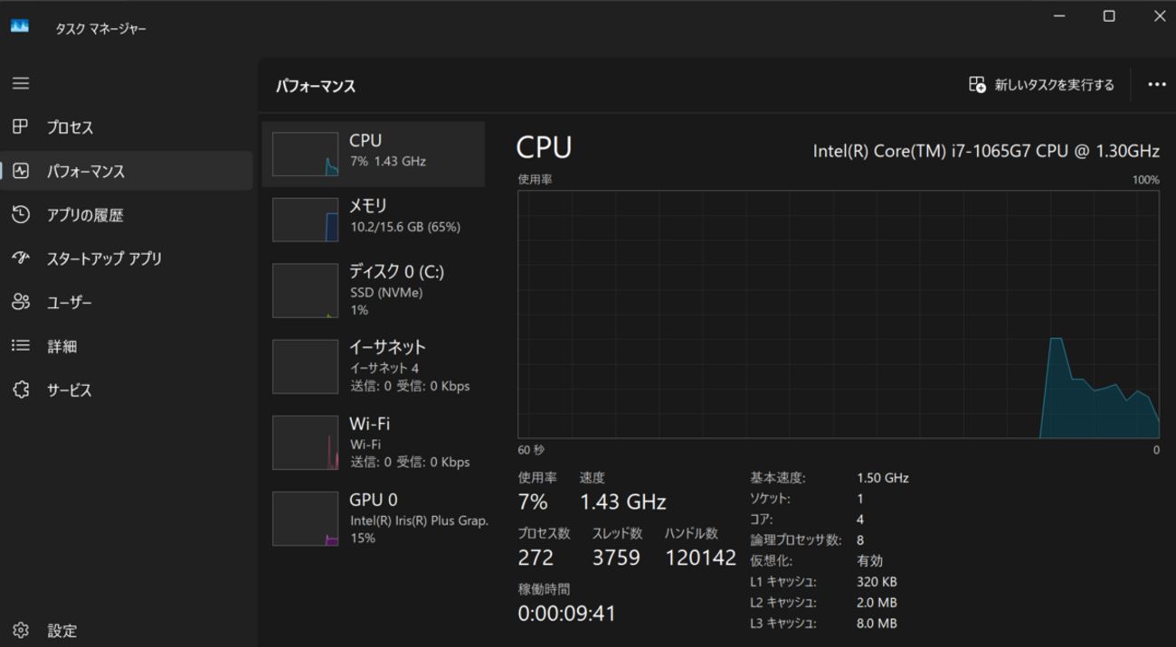The width and height of the screenshot is (1176, 647).
Task: Show the ユーザー page
Action: [x=127, y=302]
